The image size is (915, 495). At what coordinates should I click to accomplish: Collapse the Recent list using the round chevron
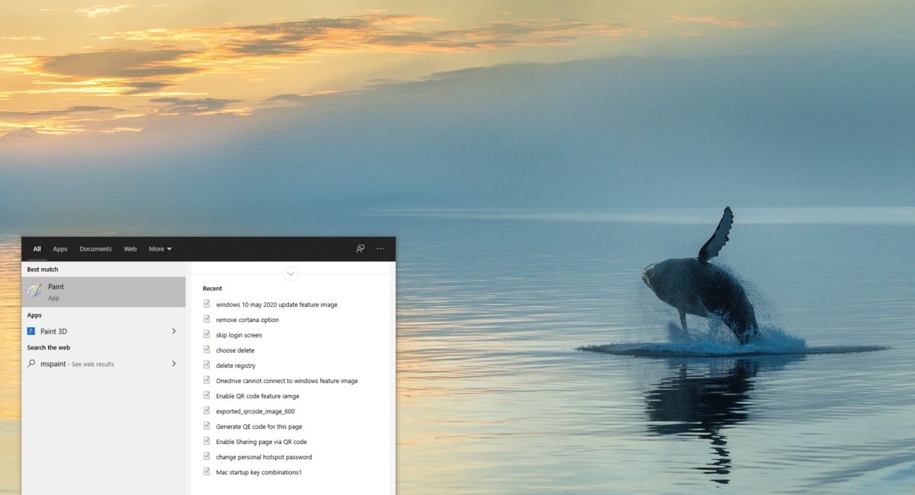[x=291, y=273]
